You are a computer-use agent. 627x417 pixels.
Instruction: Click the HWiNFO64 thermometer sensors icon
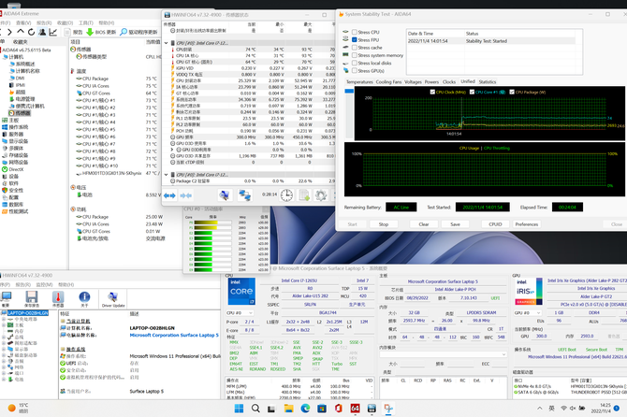[58, 296]
